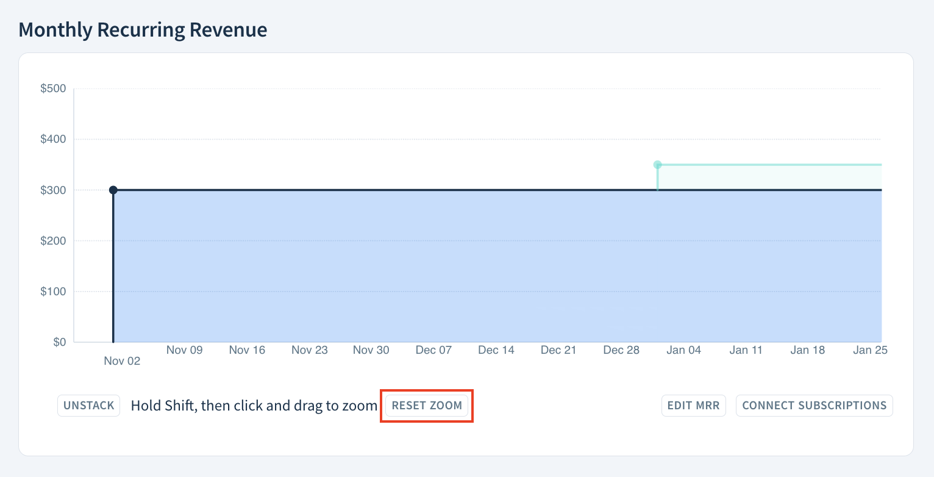Image resolution: width=934 pixels, height=477 pixels.
Task: Select the Nov 02 x-axis label
Action: point(121,360)
